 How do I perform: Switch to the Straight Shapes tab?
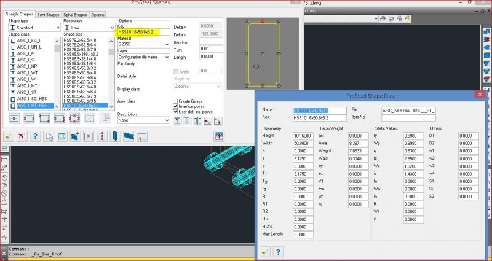click(x=20, y=14)
